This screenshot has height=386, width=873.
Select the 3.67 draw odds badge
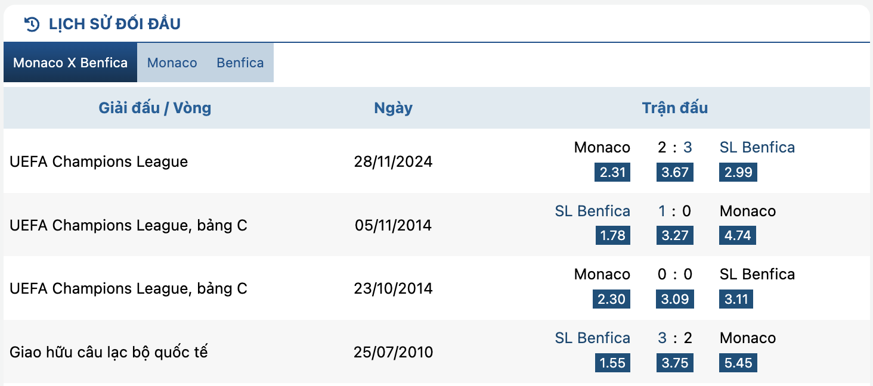coord(675,173)
